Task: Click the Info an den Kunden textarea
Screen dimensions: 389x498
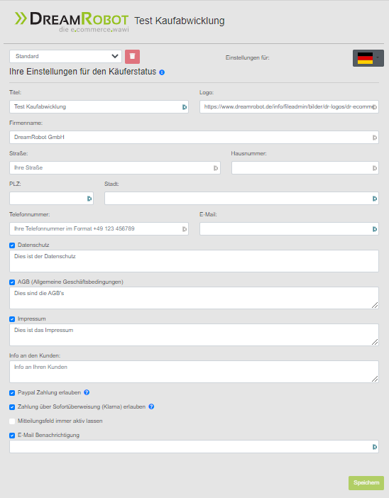Action: (x=194, y=372)
